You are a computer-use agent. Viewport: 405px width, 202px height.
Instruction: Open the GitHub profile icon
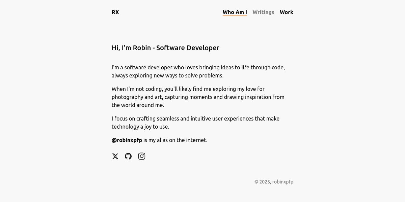tap(128, 156)
